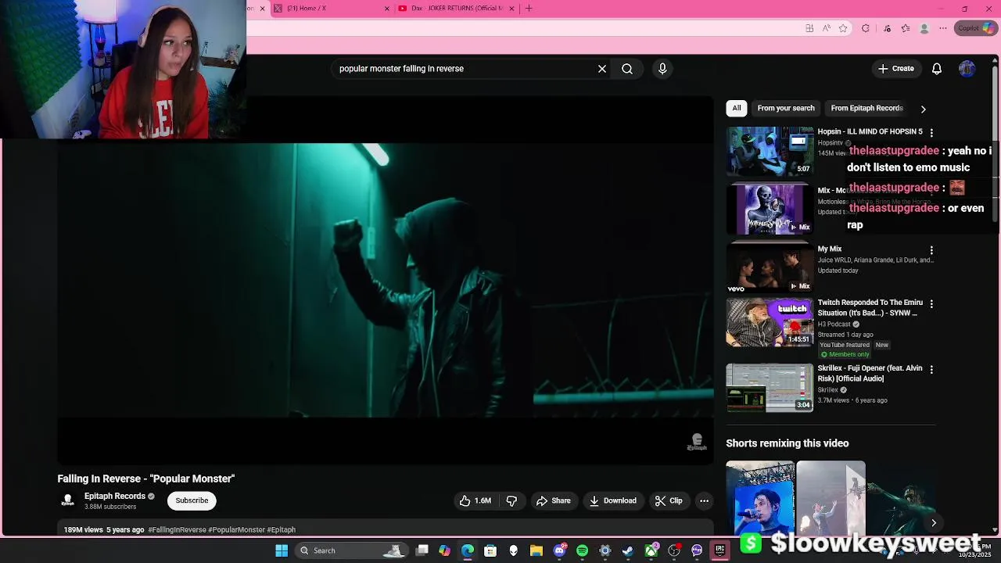Open Windows Start menu
The width and height of the screenshot is (1001, 563).
(282, 550)
